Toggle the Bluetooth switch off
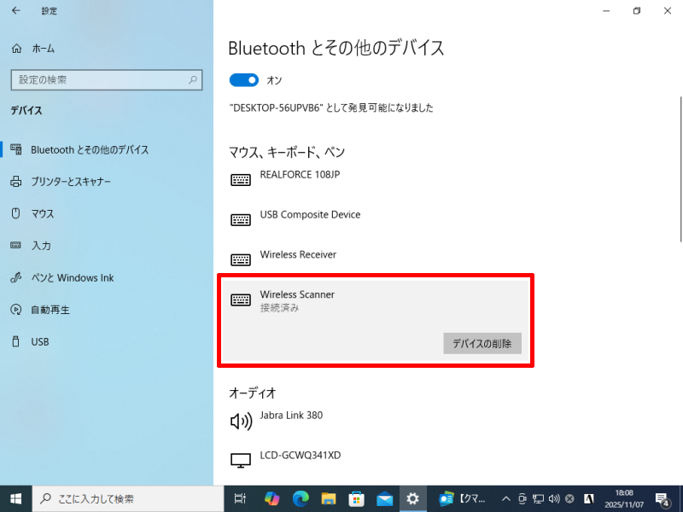 coord(243,80)
